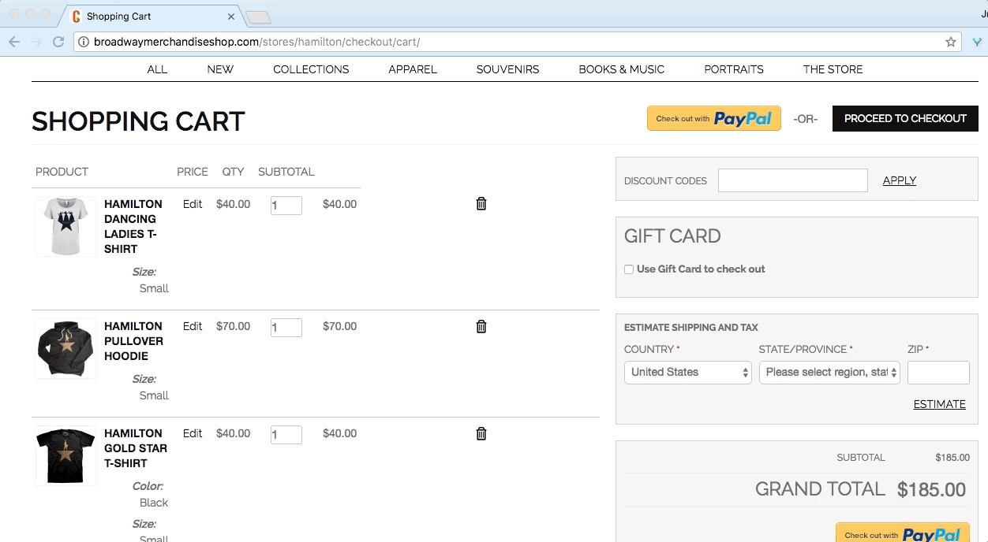Screen dimensions: 988x542
Task: Open the BOOKS & MUSIC category
Action: coord(621,69)
